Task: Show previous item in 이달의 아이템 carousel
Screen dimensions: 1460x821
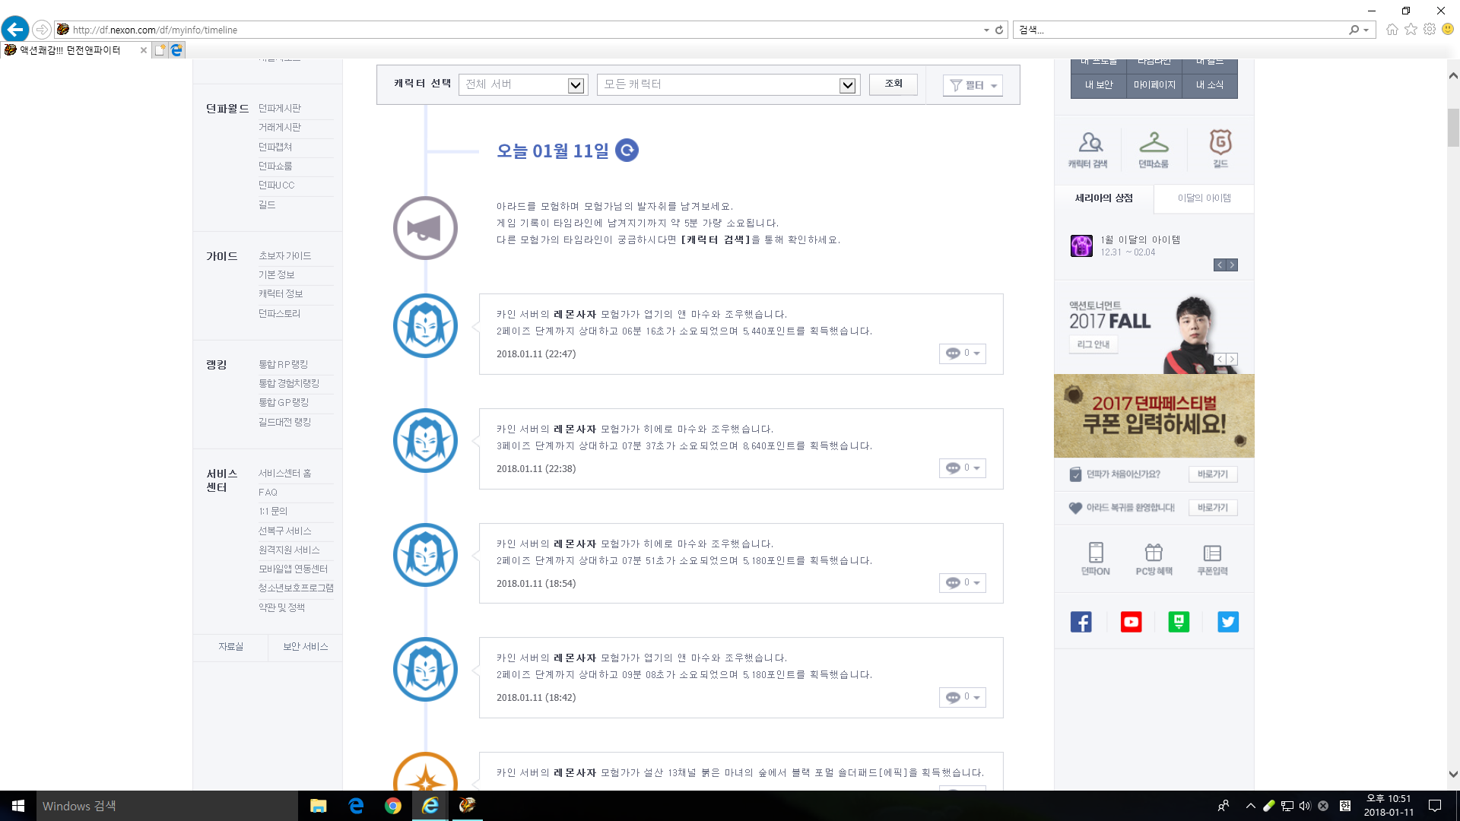Action: (x=1220, y=265)
